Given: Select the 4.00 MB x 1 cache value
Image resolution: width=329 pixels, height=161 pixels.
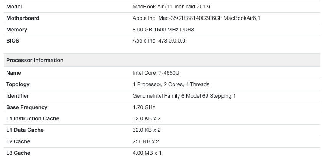Looking at the screenshot, I should 147,153.
